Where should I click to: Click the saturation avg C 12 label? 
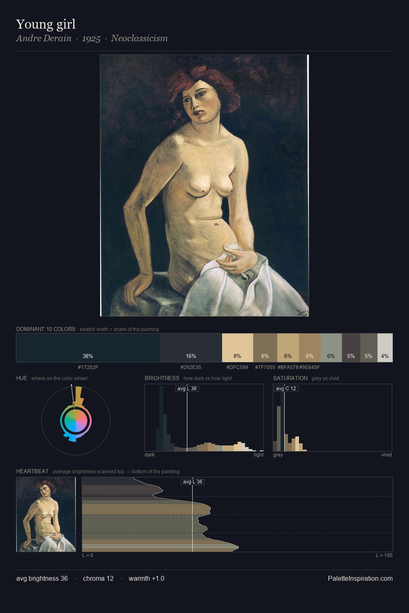pos(286,389)
